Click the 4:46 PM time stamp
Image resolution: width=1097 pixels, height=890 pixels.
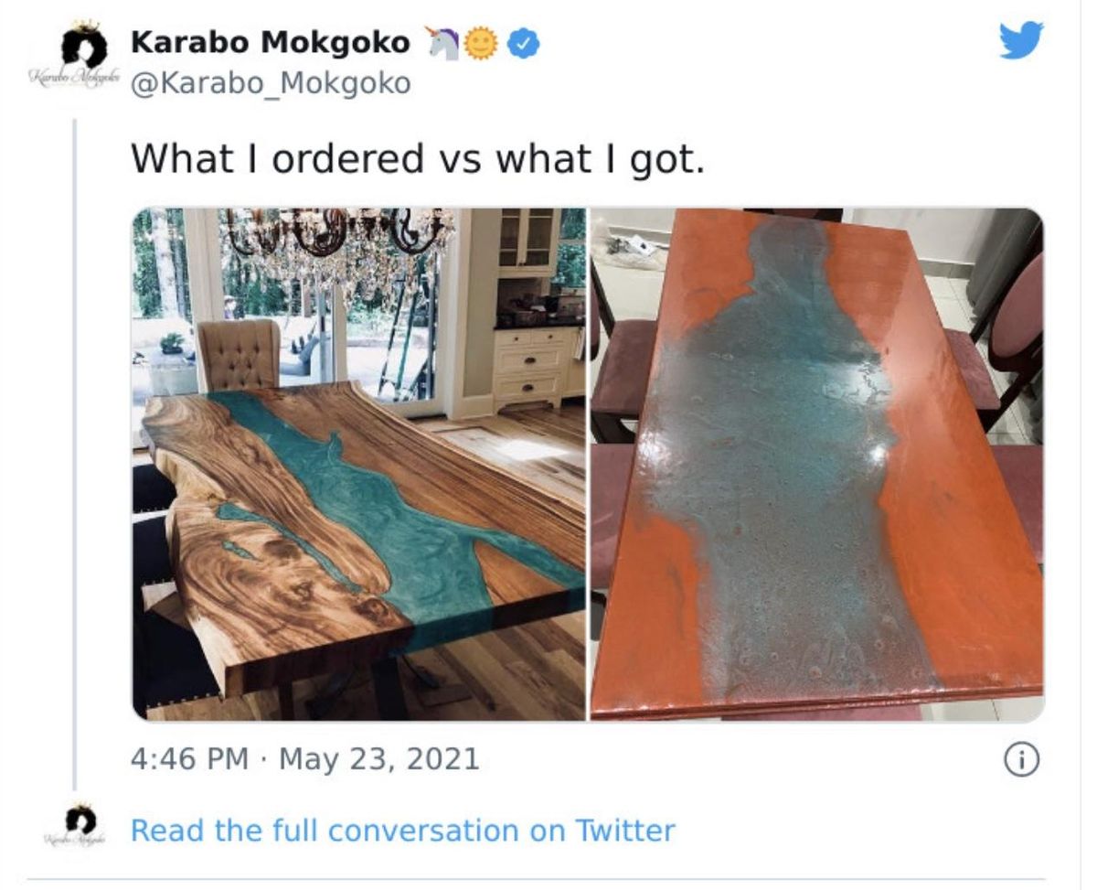(x=190, y=758)
